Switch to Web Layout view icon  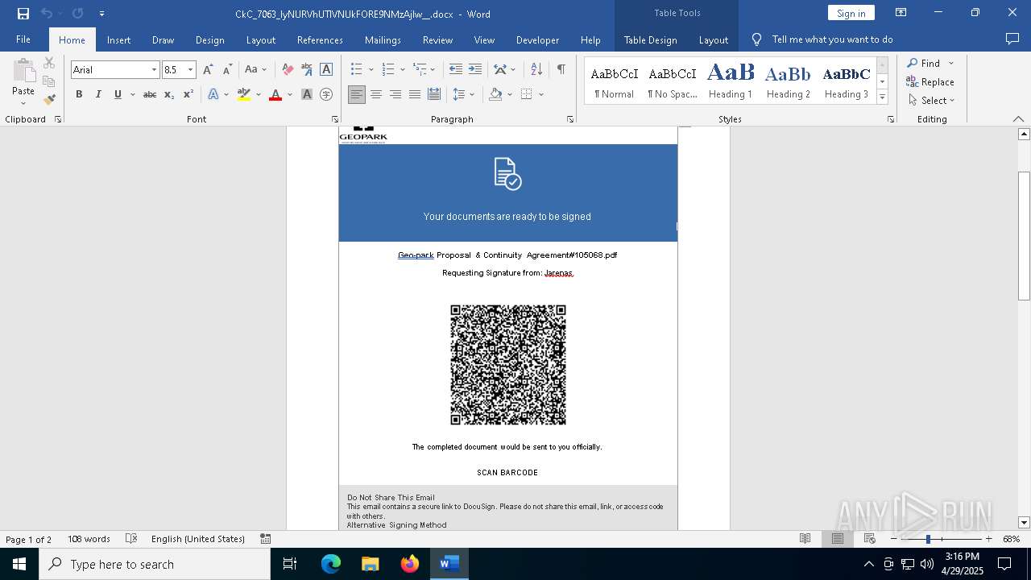pyautogui.click(x=870, y=539)
